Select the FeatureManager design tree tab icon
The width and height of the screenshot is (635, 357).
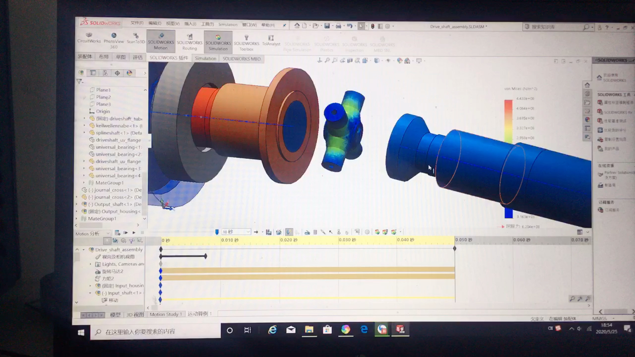(x=82, y=73)
